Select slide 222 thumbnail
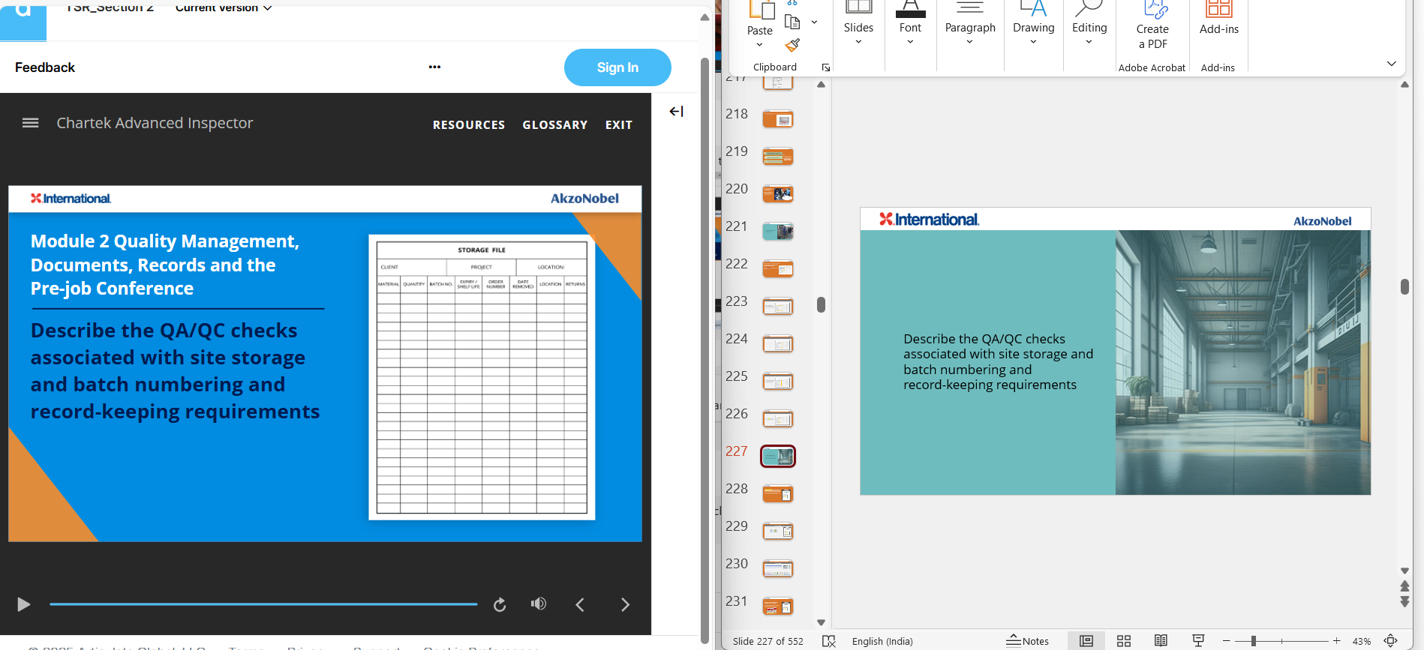 coord(778,268)
